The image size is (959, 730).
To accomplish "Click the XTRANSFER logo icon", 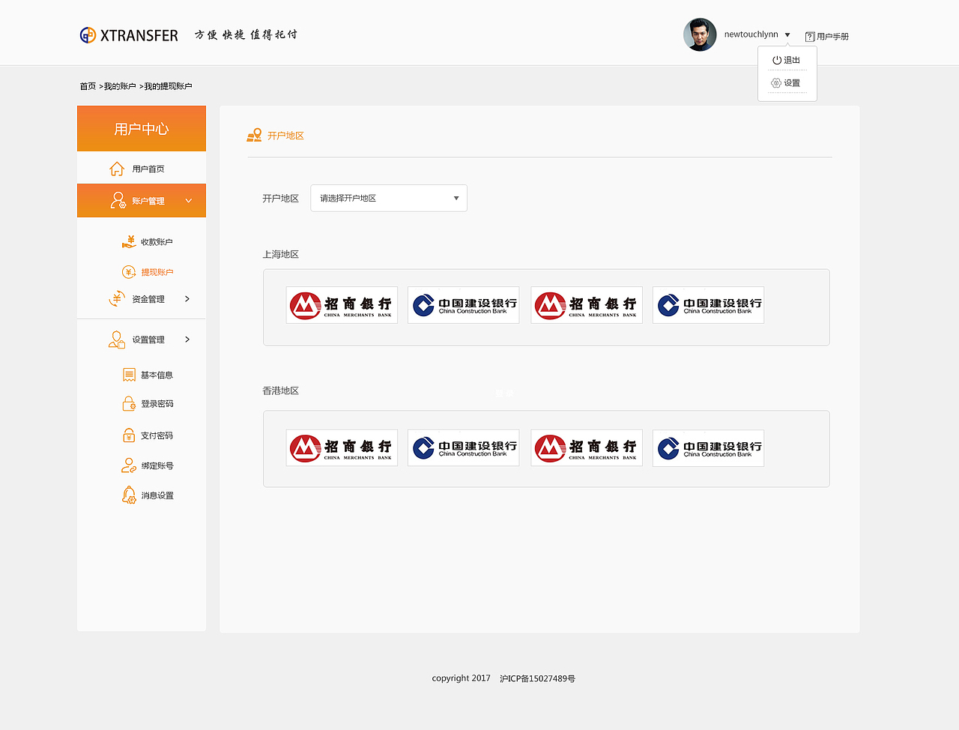I will (x=88, y=35).
